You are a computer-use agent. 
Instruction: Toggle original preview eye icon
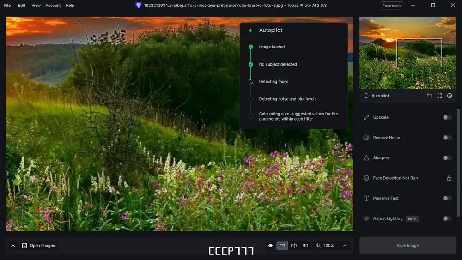click(270, 246)
